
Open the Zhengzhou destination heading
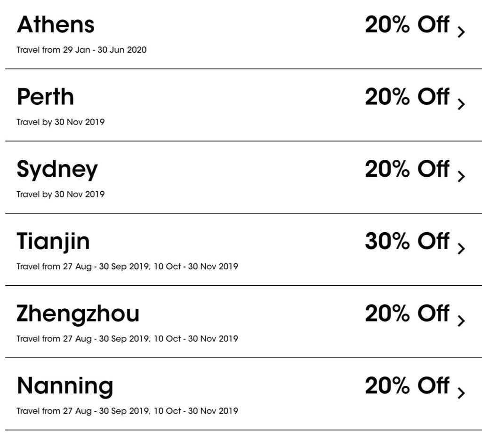78,314
